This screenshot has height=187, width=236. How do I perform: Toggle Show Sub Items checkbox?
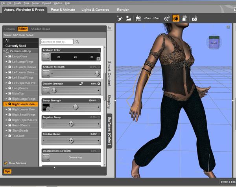6,163
